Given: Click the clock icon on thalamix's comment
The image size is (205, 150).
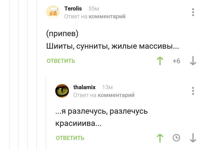Looking at the screenshot, I should 176,138.
